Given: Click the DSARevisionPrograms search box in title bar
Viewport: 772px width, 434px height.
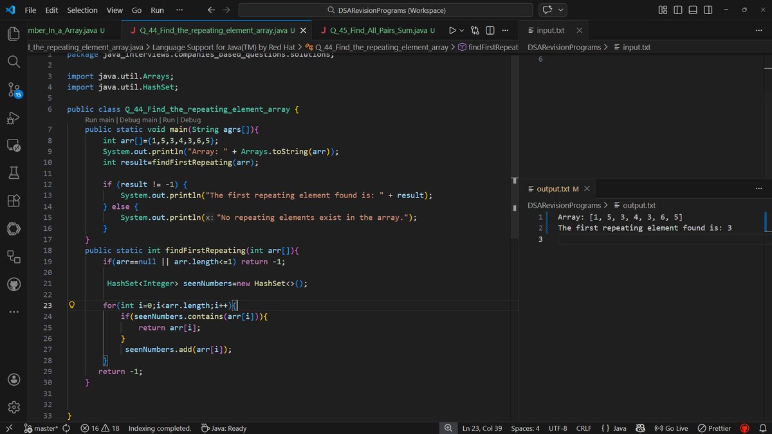Looking at the screenshot, I should click(385, 10).
